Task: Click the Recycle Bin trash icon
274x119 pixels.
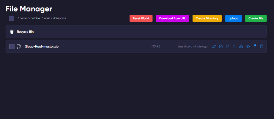Action: click(x=12, y=32)
